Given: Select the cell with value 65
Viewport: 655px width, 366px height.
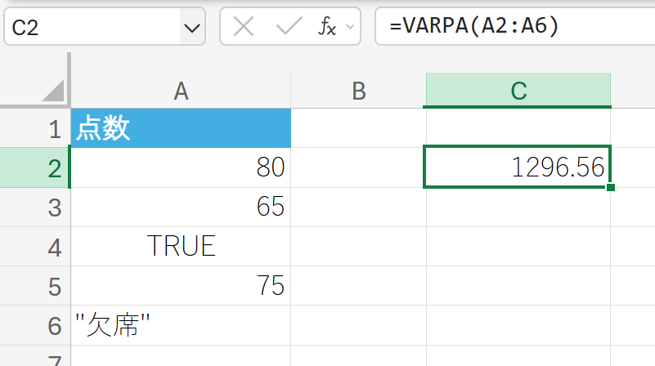Looking at the screenshot, I should 181,208.
